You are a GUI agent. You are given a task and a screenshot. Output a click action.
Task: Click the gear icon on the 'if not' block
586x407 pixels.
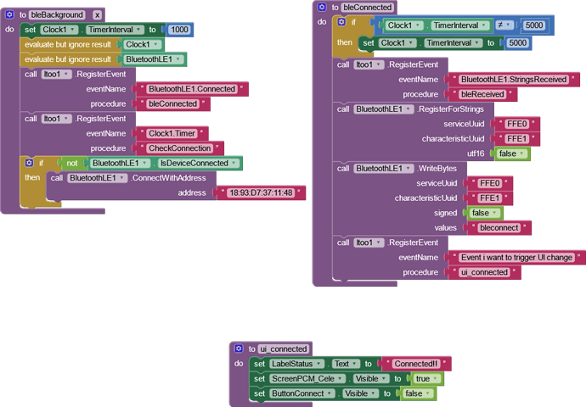coord(28,163)
